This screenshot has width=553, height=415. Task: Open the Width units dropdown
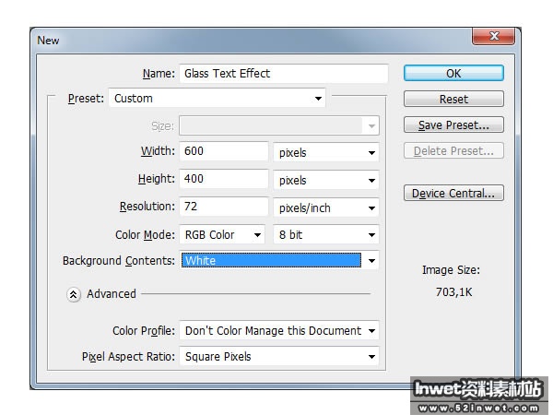tap(326, 152)
